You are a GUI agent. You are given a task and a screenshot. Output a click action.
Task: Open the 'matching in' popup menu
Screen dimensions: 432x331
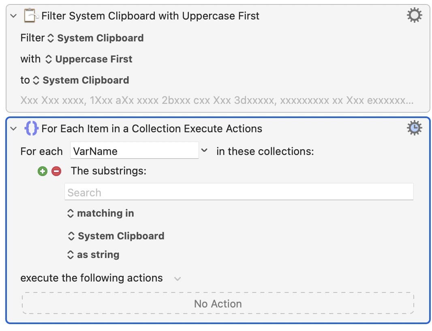pyautogui.click(x=101, y=213)
